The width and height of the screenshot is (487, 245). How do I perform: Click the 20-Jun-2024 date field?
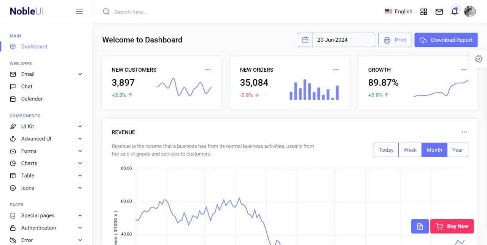344,40
